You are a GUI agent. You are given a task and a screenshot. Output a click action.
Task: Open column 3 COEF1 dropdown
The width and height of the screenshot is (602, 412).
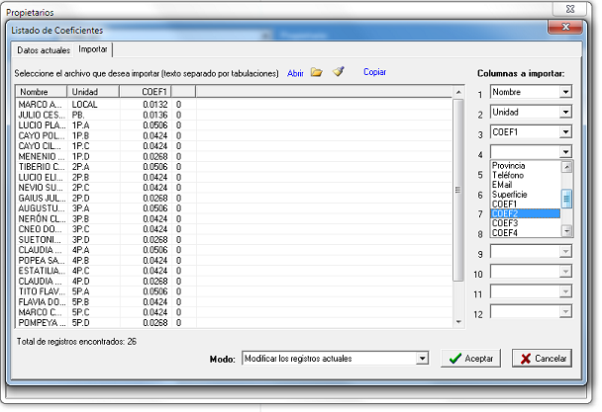coord(565,132)
